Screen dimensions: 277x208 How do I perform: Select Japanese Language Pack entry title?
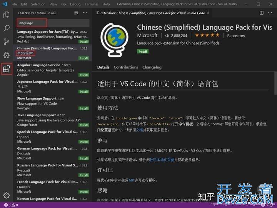(47, 82)
